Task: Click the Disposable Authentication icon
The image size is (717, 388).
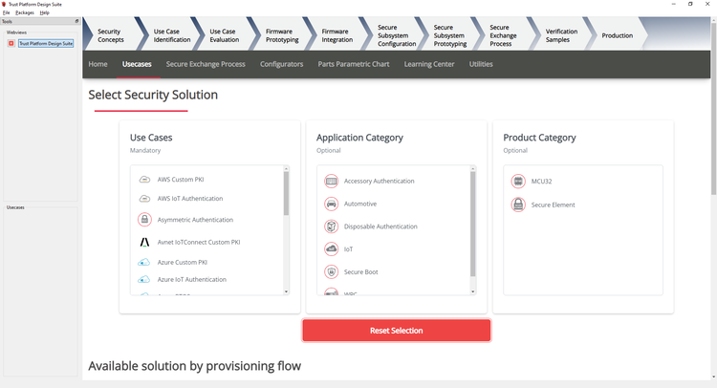Action: pos(331,226)
